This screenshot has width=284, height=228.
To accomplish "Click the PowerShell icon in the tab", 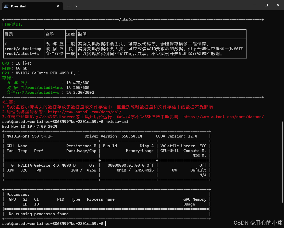I will coord(6,6).
